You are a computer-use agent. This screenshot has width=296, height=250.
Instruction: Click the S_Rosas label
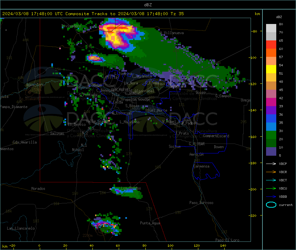point(132,106)
